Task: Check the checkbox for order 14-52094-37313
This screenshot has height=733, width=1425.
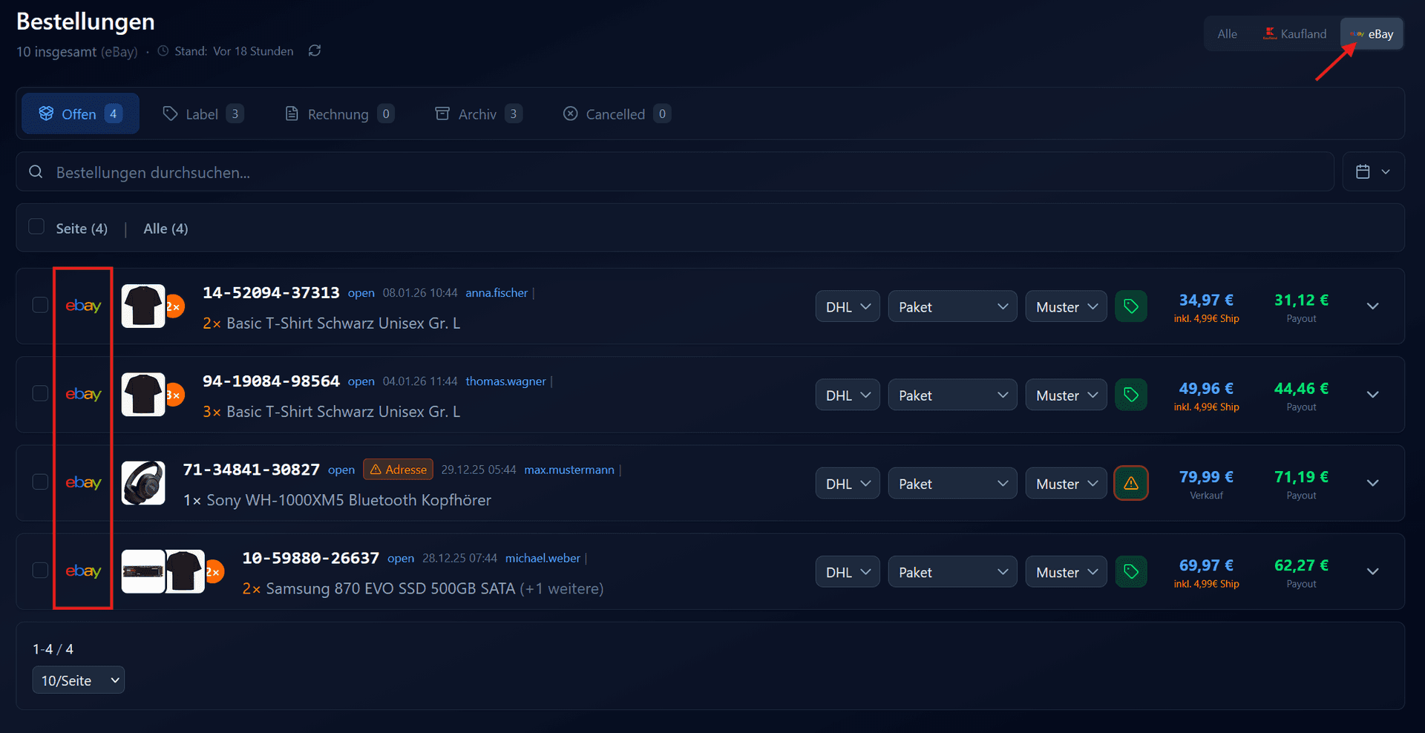Action: [39, 306]
